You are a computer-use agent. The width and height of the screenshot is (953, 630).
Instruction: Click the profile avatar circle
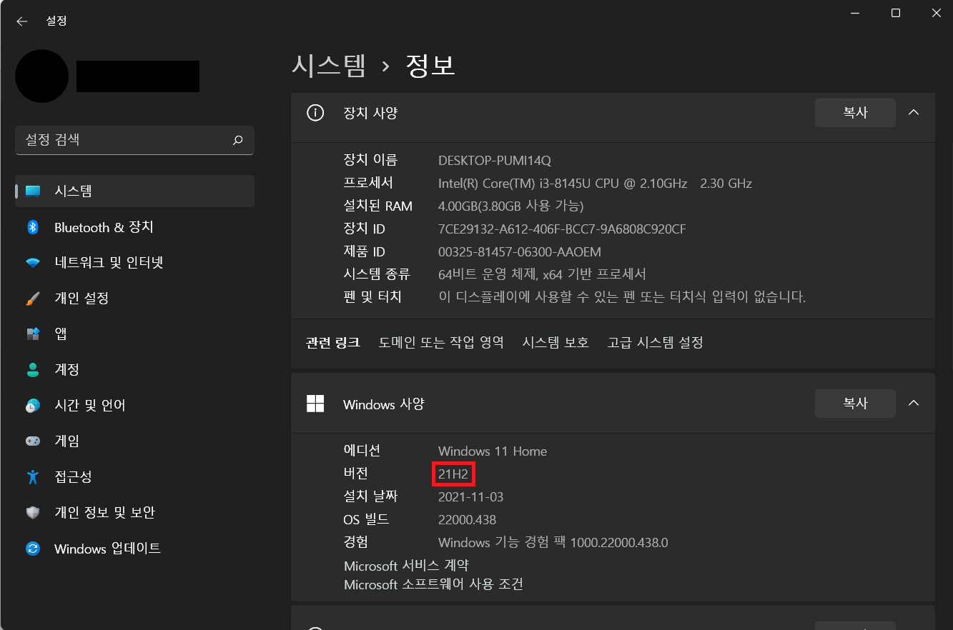[x=41, y=76]
